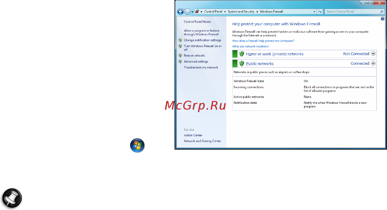Go back with the Back arrow button
The width and height of the screenshot is (387, 210).
[180, 12]
